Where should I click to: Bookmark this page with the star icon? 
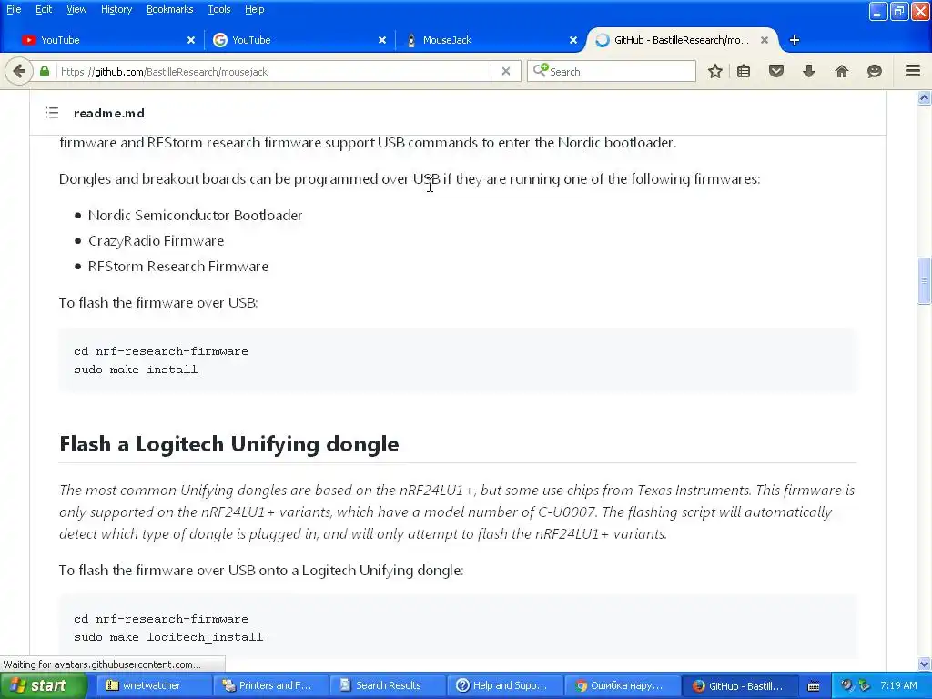pyautogui.click(x=715, y=71)
